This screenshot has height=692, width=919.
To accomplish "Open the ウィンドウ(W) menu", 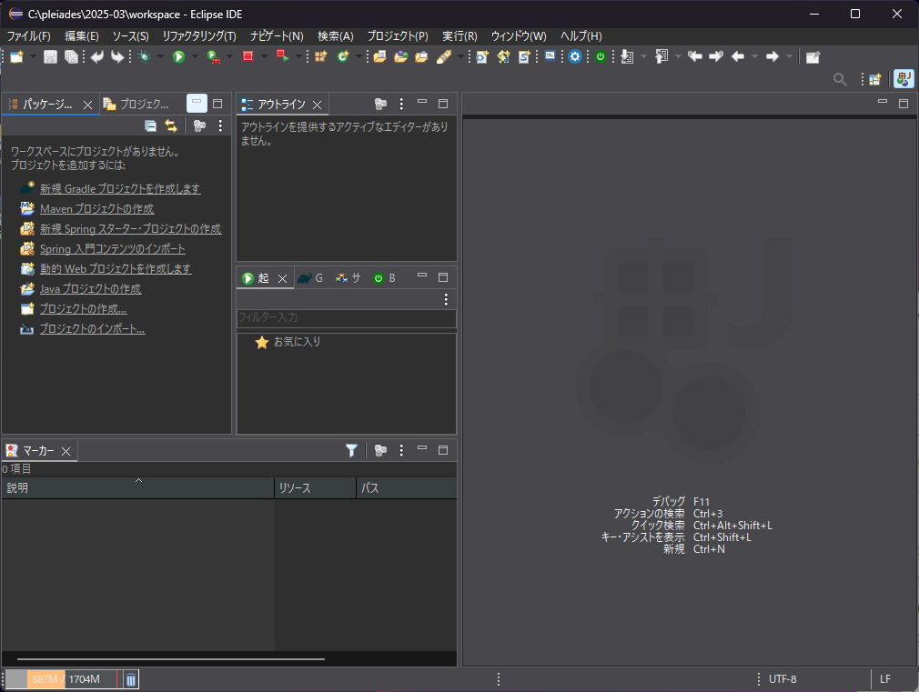I will (519, 36).
